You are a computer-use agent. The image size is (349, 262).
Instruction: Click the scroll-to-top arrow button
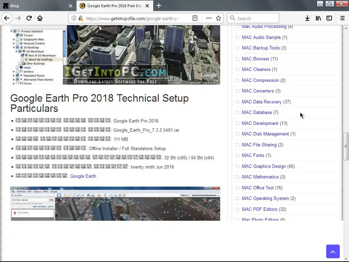pyautogui.click(x=333, y=251)
